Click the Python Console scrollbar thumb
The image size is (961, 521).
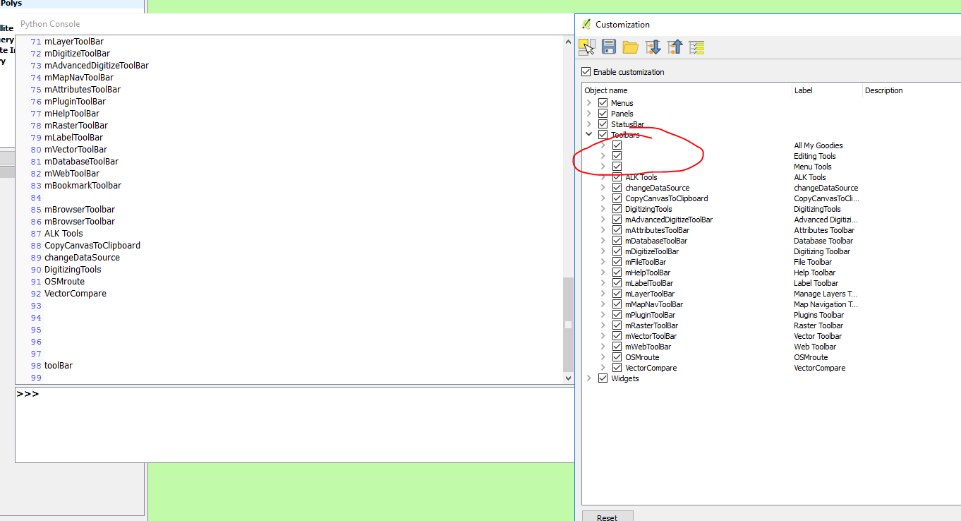point(569,324)
